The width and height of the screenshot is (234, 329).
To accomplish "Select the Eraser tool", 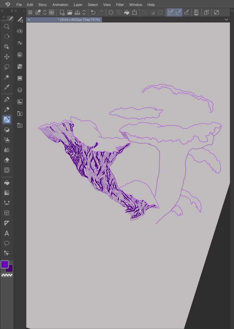I will click(x=7, y=160).
